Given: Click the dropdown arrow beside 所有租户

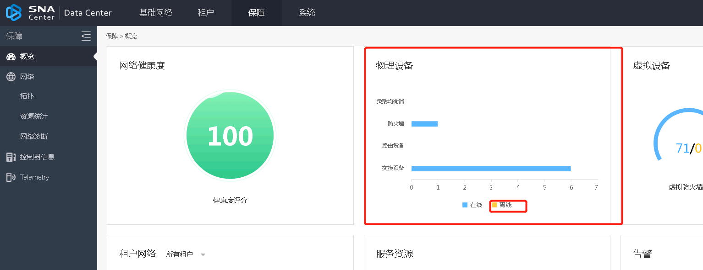Looking at the screenshot, I should [x=203, y=255].
